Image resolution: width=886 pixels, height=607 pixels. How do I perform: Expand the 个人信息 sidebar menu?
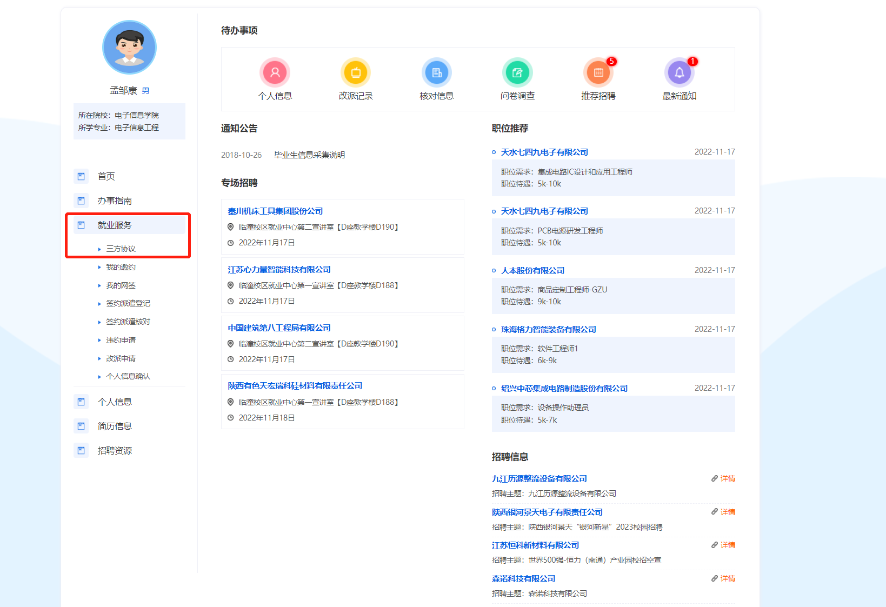(x=115, y=402)
